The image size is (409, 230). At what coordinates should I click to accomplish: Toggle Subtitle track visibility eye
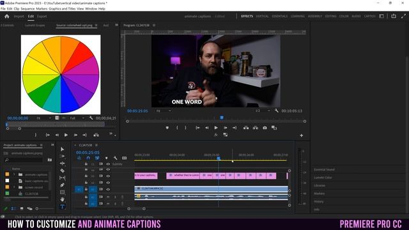pyautogui.click(x=108, y=164)
